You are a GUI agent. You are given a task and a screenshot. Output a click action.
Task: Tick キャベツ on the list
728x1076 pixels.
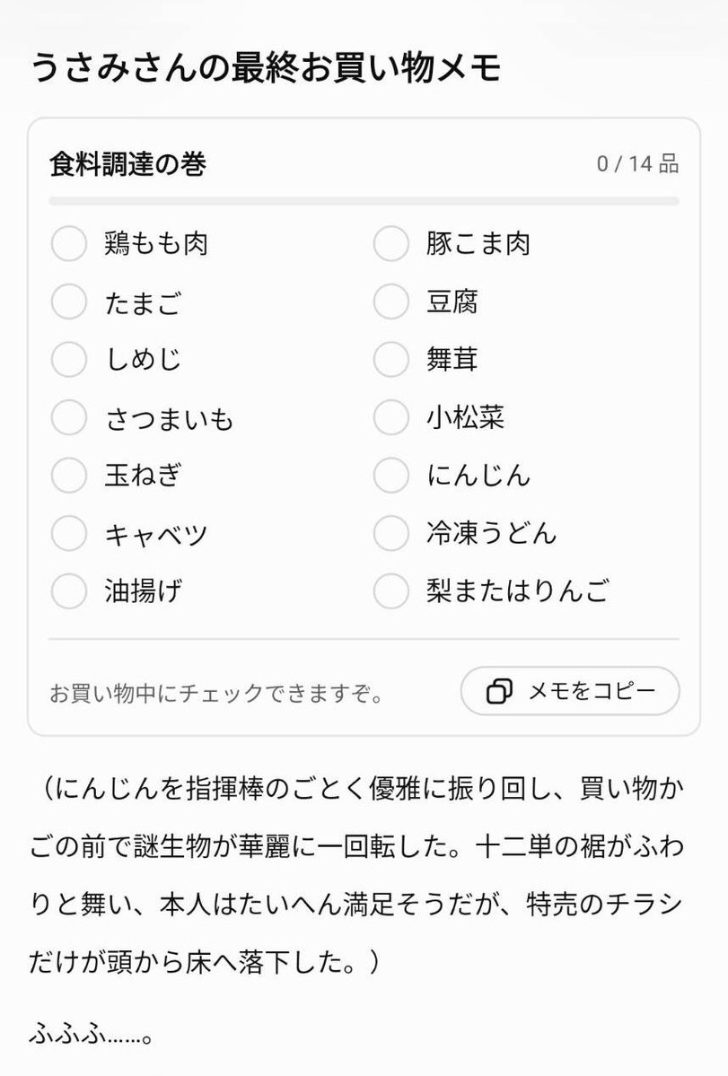click(x=69, y=533)
